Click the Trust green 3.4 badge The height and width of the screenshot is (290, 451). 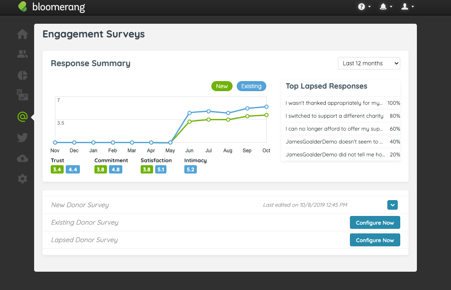[x=57, y=169]
